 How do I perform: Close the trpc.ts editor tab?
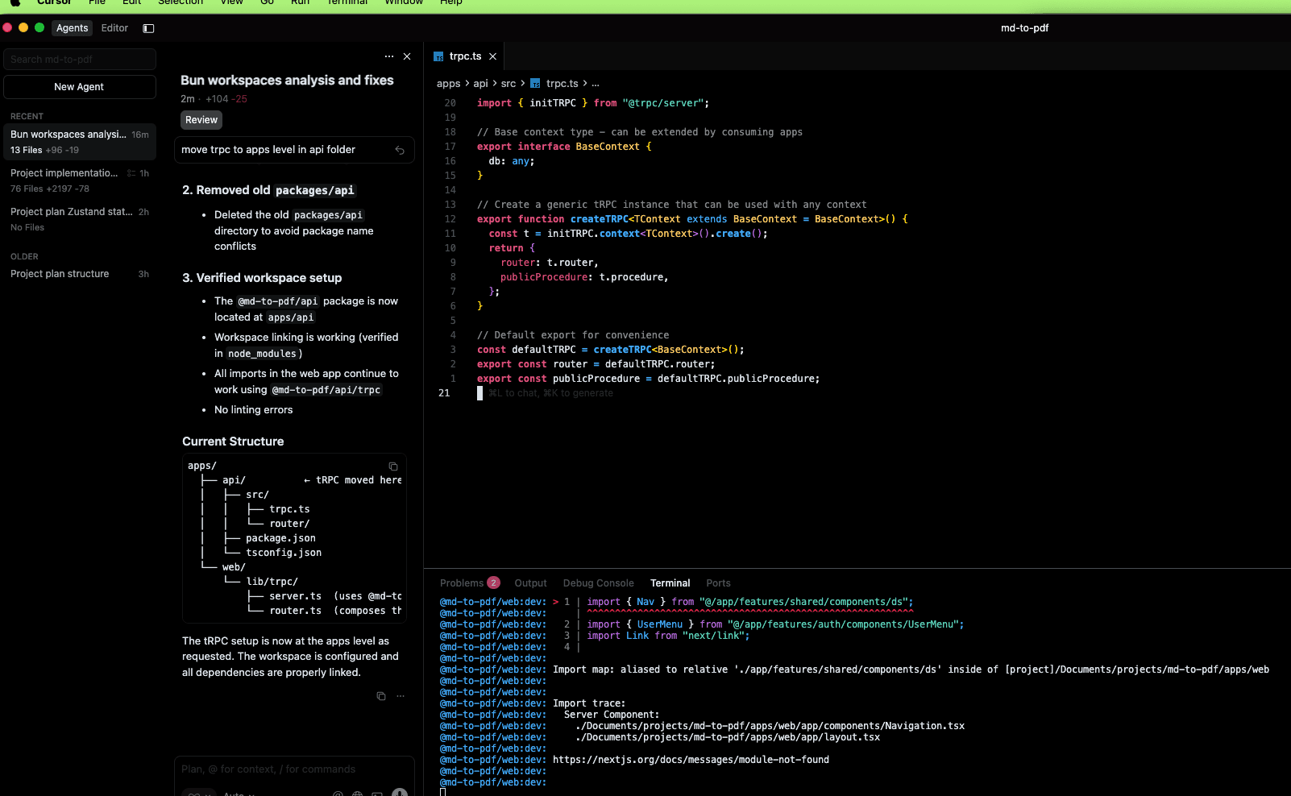click(x=492, y=56)
